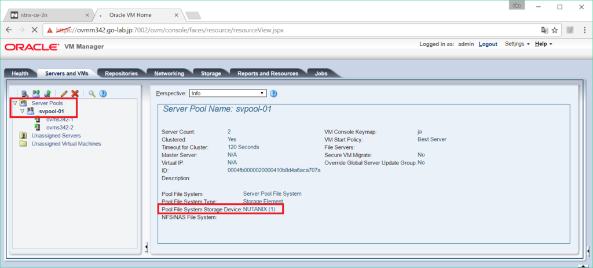Click the 'Logged in as: admin' text
Viewport: 593px width, 268px height.
pos(446,44)
